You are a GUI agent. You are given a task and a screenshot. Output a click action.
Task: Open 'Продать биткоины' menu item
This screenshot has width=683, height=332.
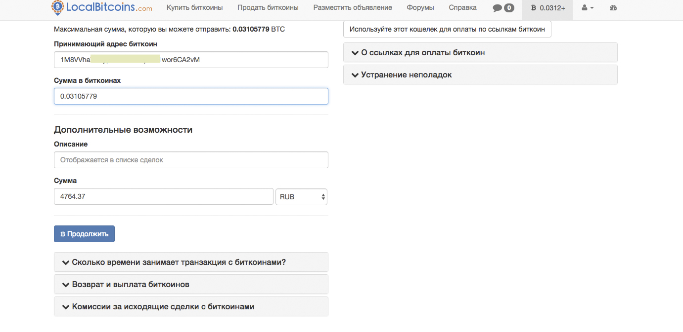268,8
